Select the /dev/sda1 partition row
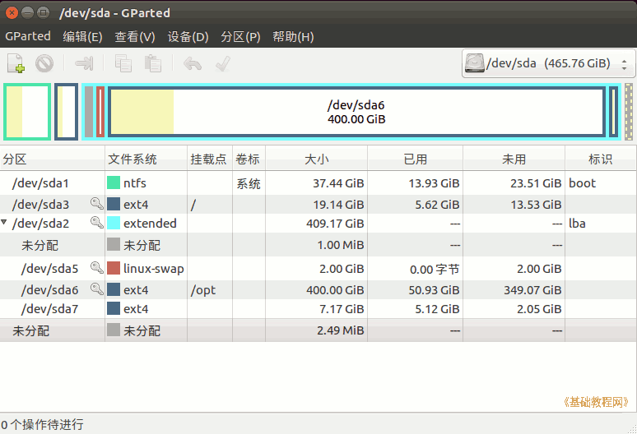This screenshot has height=434, width=637. click(x=318, y=183)
